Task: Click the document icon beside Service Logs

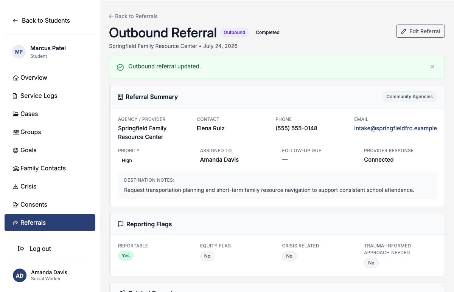Action: pyautogui.click(x=15, y=96)
